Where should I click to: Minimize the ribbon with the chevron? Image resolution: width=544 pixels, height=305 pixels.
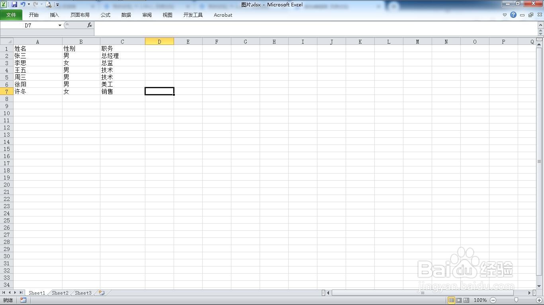(505, 15)
